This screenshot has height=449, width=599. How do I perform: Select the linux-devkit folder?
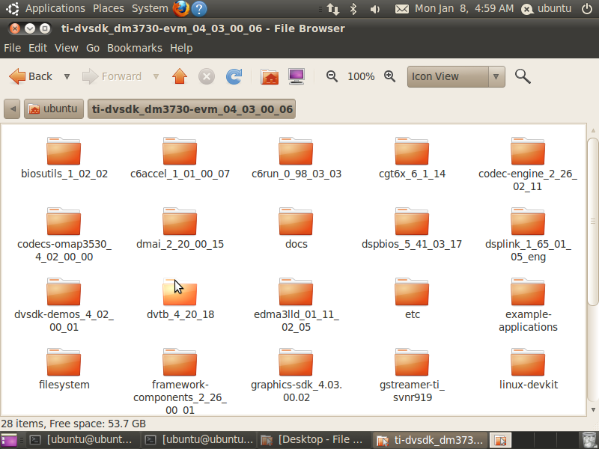(x=528, y=369)
